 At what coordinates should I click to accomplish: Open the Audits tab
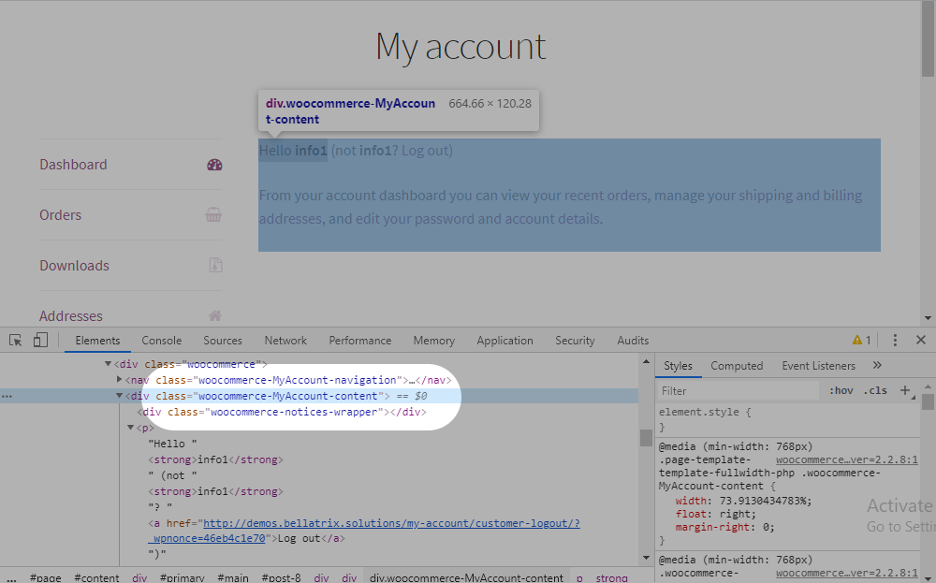tap(633, 340)
